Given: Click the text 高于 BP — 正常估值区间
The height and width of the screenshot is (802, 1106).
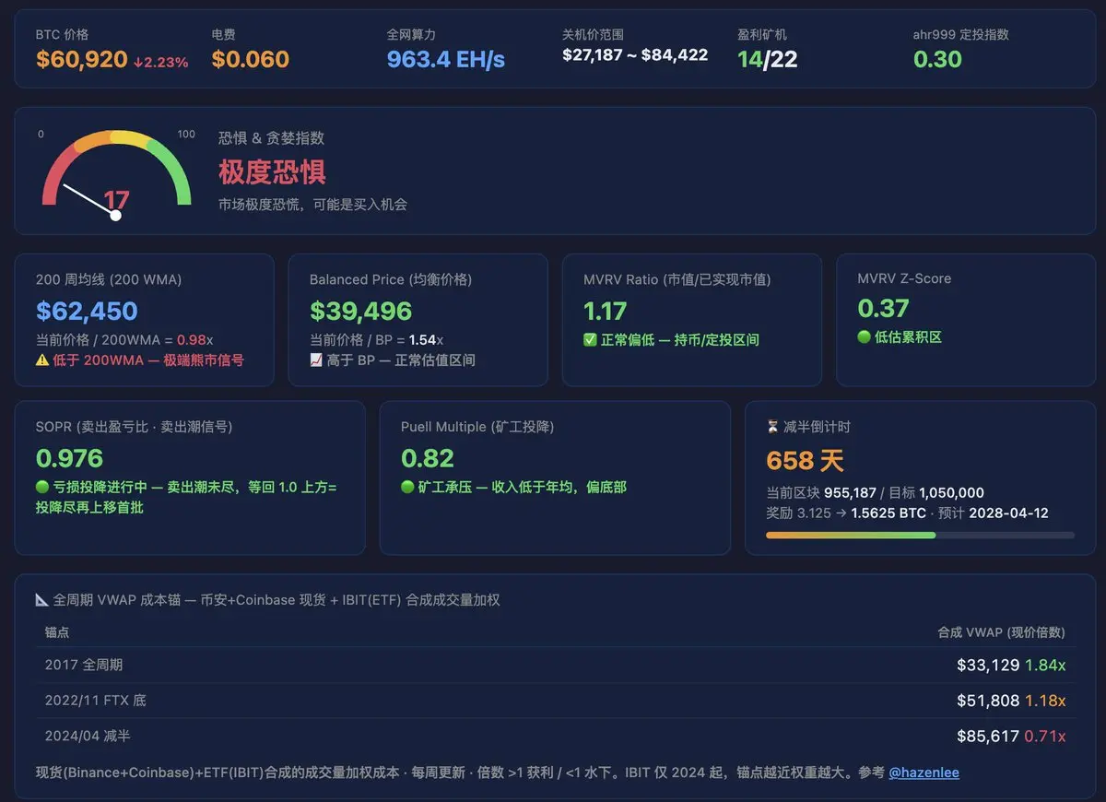Looking at the screenshot, I should (400, 360).
